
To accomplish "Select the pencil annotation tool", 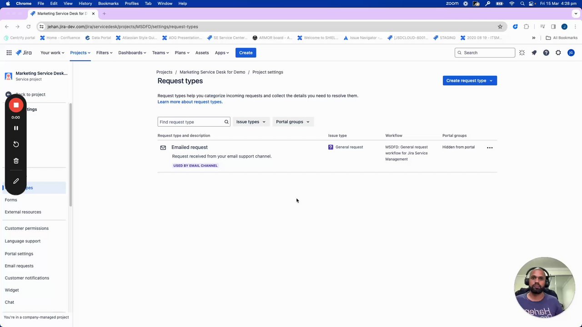I will pyautogui.click(x=16, y=181).
